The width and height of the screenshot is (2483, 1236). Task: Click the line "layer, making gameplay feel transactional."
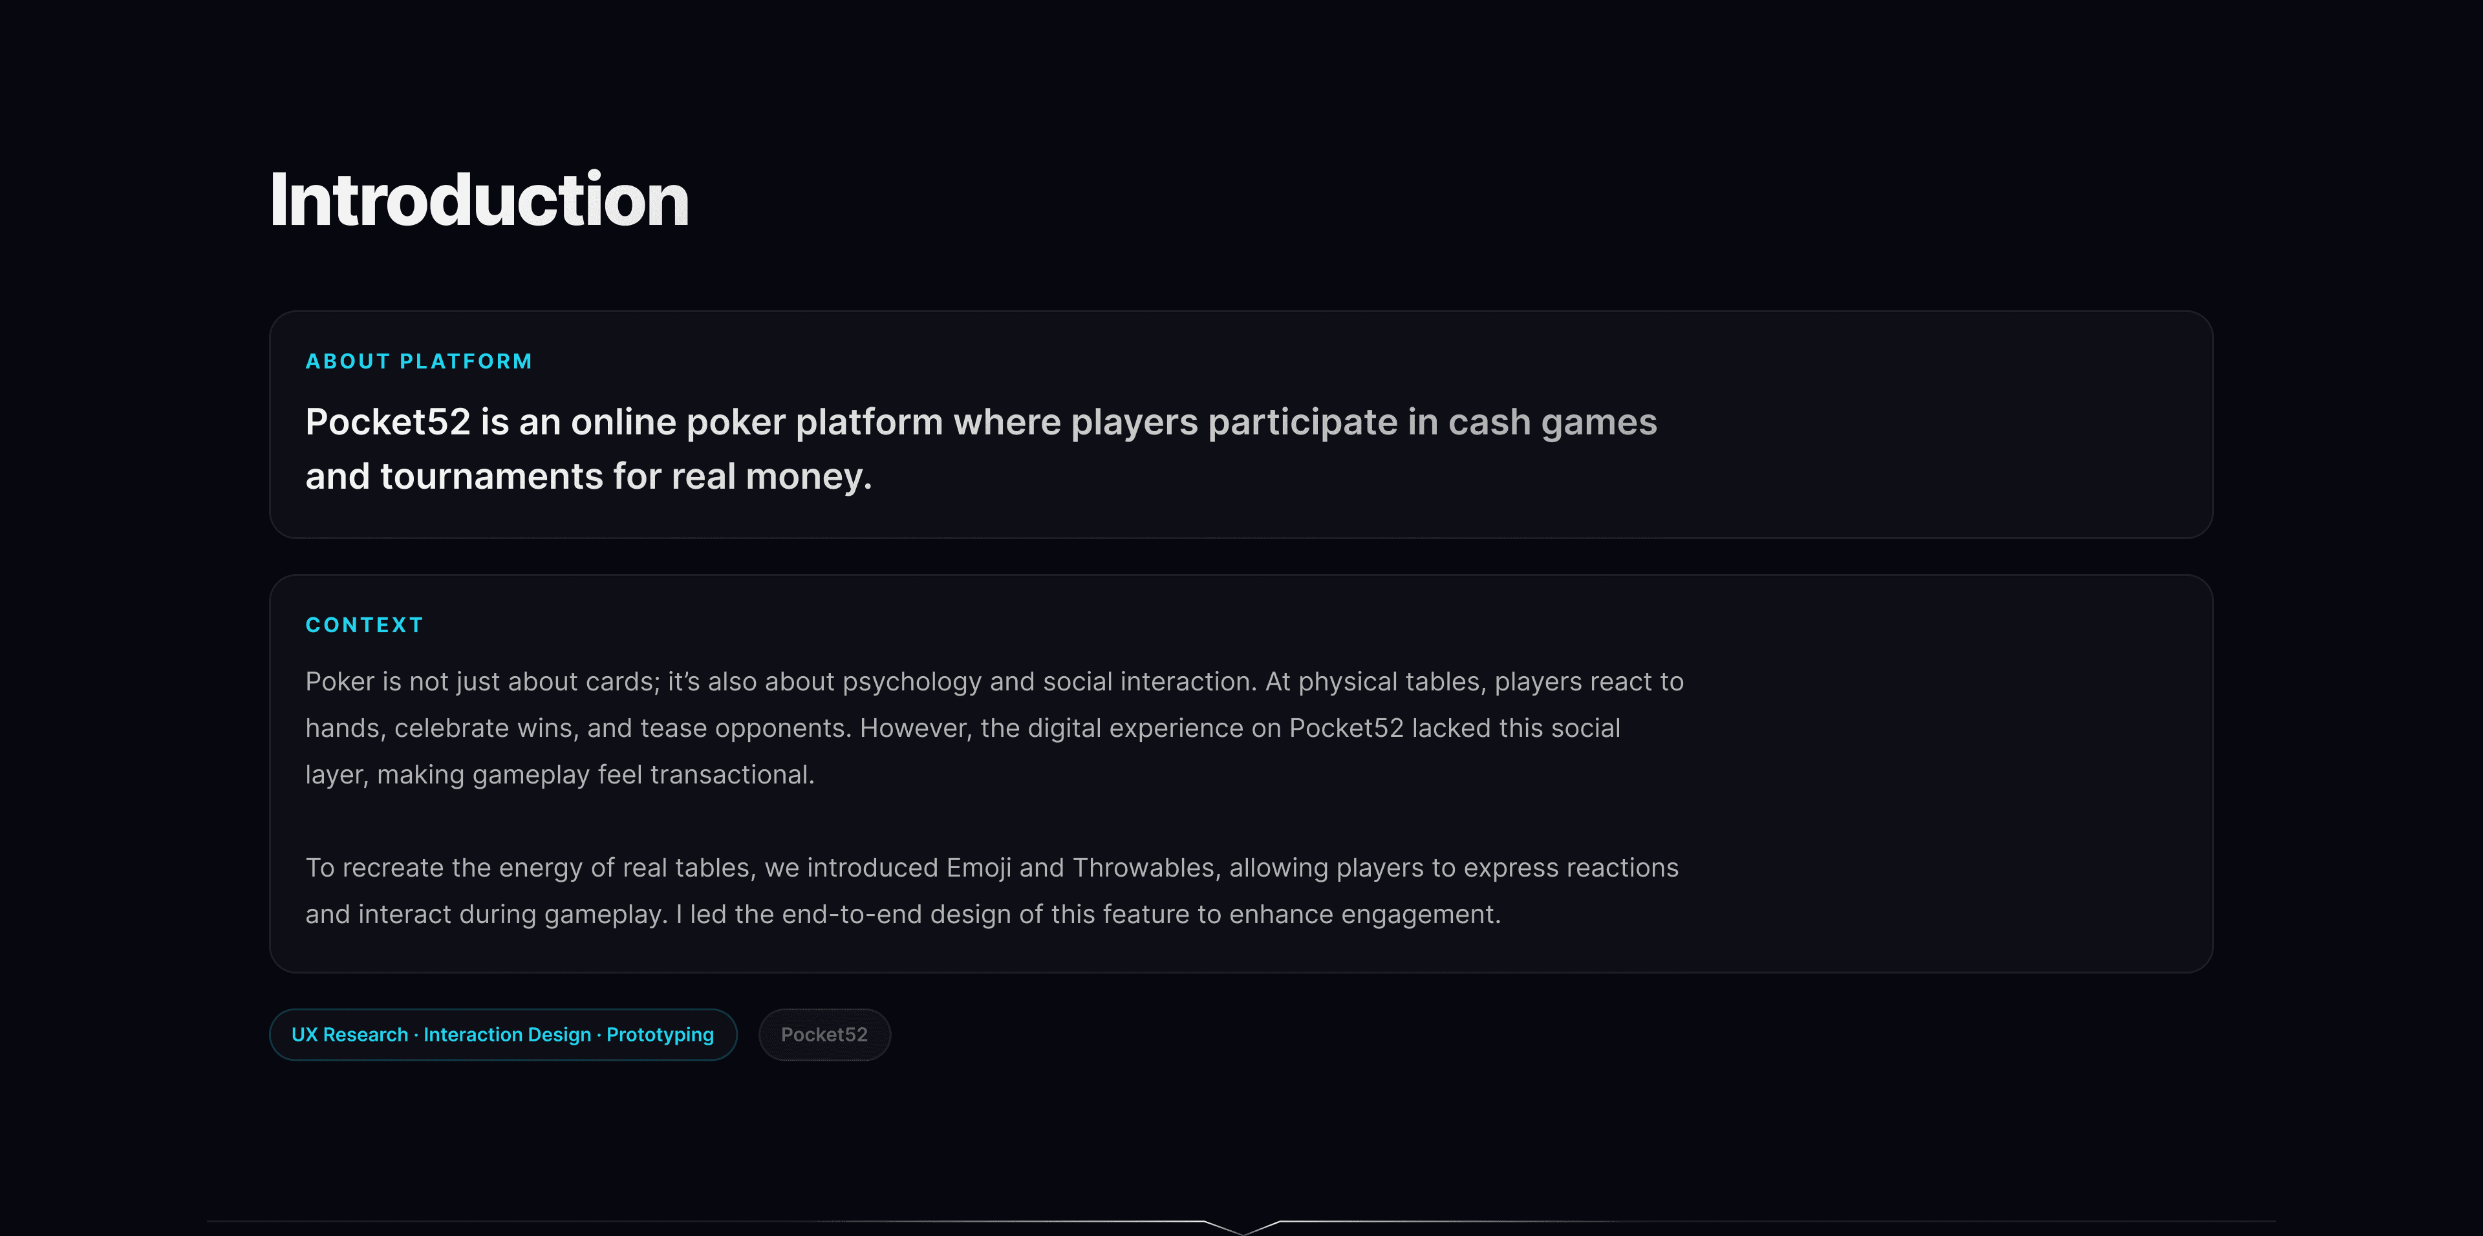[x=560, y=774]
